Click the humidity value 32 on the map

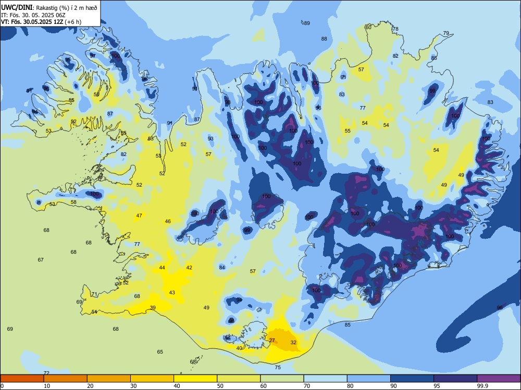[293, 342]
